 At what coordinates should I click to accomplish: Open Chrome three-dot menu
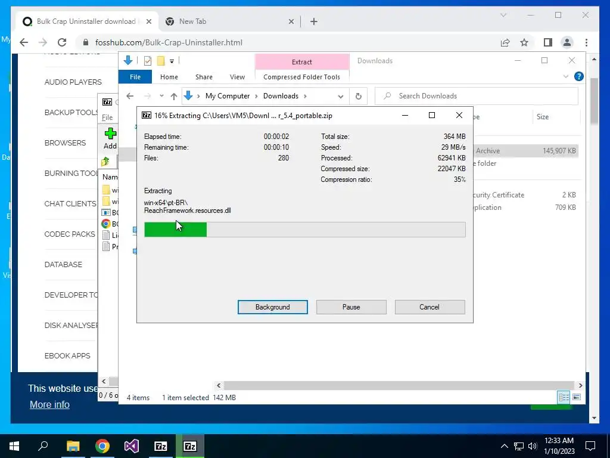tap(586, 42)
